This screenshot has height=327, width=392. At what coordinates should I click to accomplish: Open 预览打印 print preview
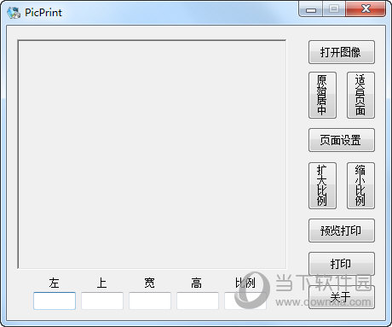point(342,231)
